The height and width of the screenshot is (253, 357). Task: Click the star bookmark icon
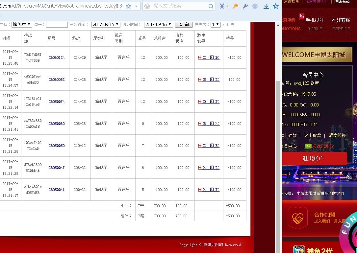tap(276, 6)
